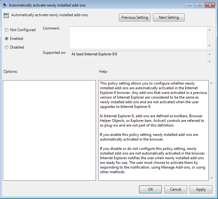The image size is (218, 199).
Task: Click the policy setting icon beside heading
Action: [x=6, y=16]
